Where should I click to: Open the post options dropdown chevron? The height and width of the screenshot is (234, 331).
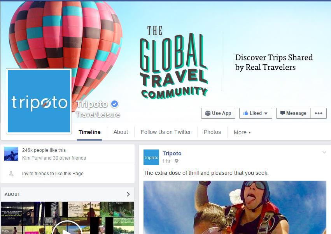tap(324, 152)
